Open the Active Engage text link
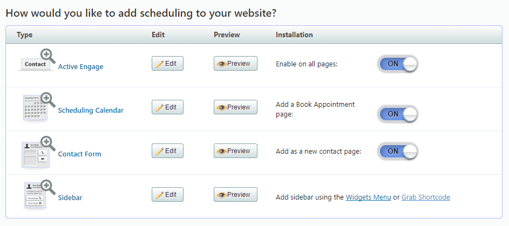This screenshot has height=226, width=509. point(80,67)
